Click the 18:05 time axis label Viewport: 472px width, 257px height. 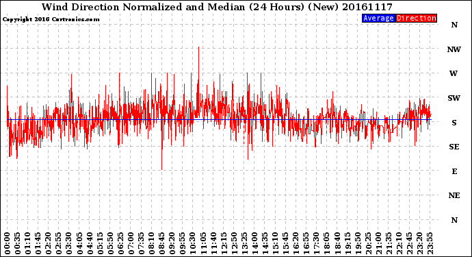pyautogui.click(x=327, y=243)
